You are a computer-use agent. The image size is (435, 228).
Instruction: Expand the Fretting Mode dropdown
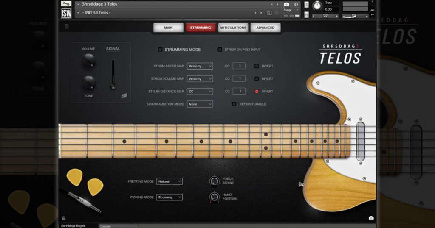click(x=169, y=181)
